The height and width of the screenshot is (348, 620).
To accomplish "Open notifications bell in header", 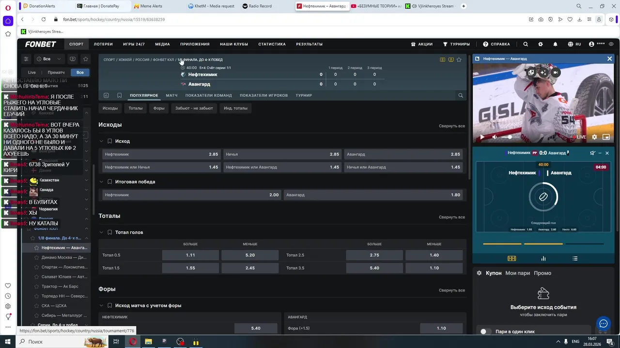I will [556, 44].
